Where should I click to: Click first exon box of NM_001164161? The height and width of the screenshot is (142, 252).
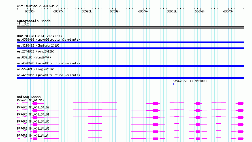pyautogui.click(x=35, y=118)
